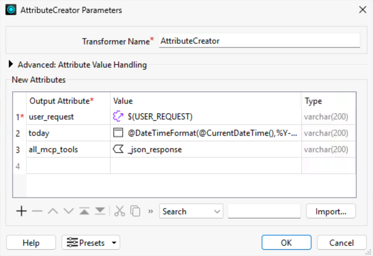Move selected row to the top
This screenshot has width=373, height=256.
click(84, 211)
